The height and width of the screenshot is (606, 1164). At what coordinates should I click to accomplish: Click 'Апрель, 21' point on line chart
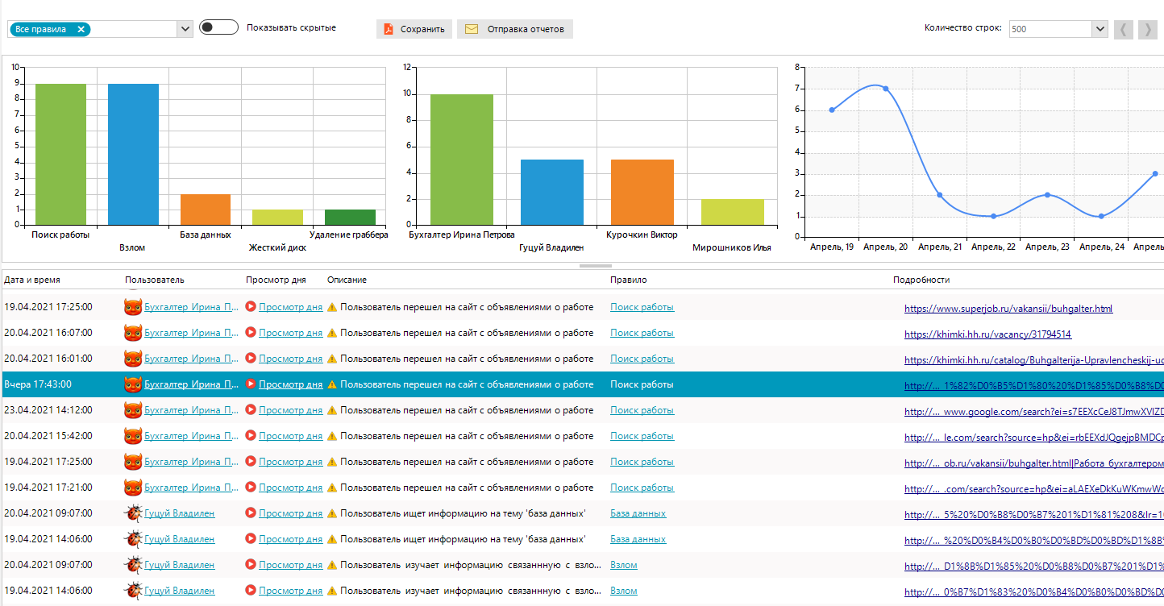coord(939,195)
